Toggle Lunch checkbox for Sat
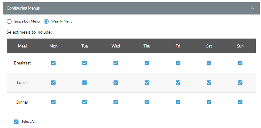The height and width of the screenshot is (128, 261). tap(209, 83)
